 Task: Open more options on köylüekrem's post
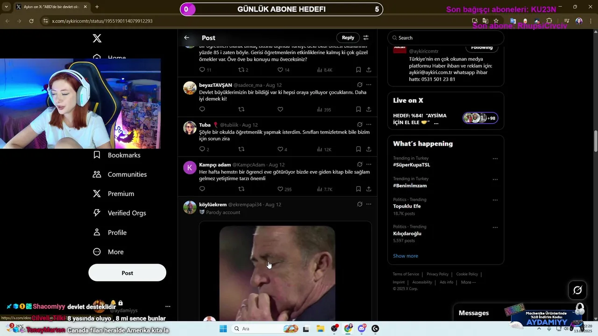[x=369, y=204]
